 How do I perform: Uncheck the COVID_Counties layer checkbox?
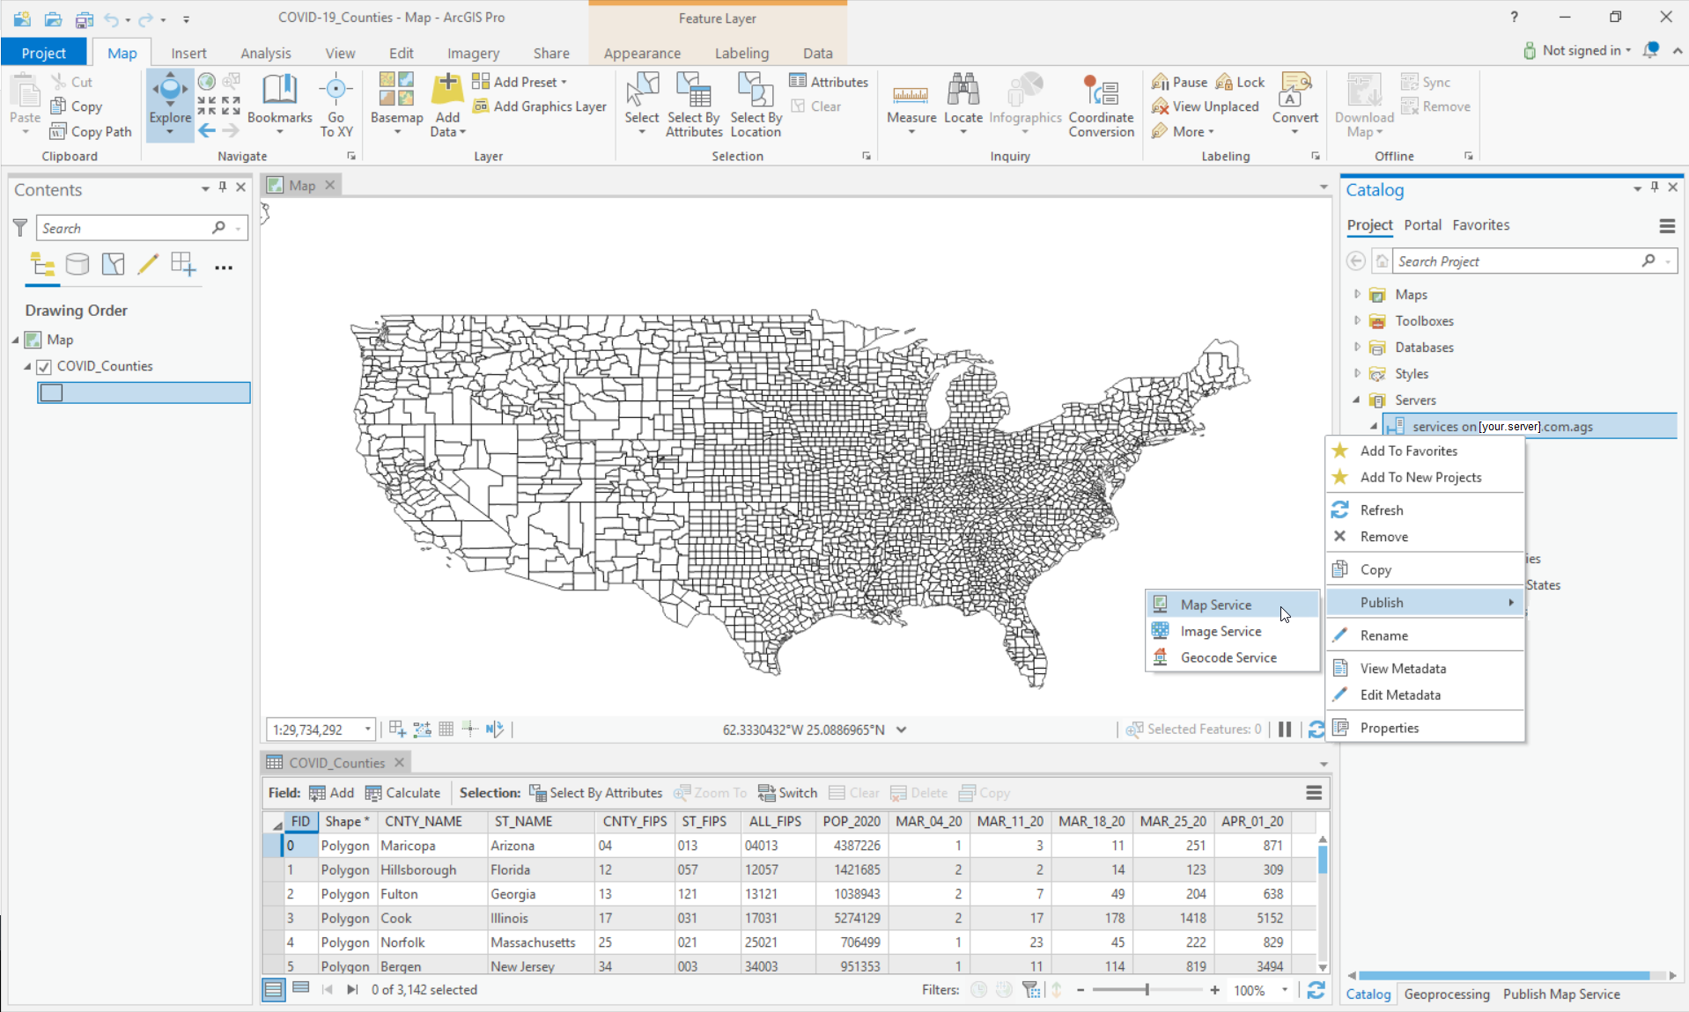tap(44, 367)
